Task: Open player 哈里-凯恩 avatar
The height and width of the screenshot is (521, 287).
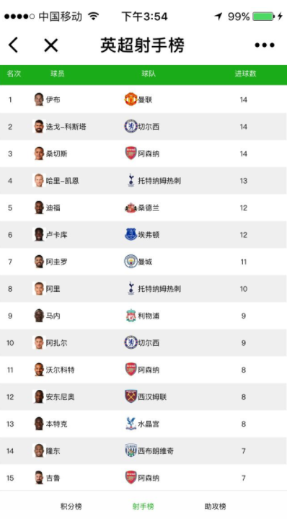Action: click(x=39, y=180)
